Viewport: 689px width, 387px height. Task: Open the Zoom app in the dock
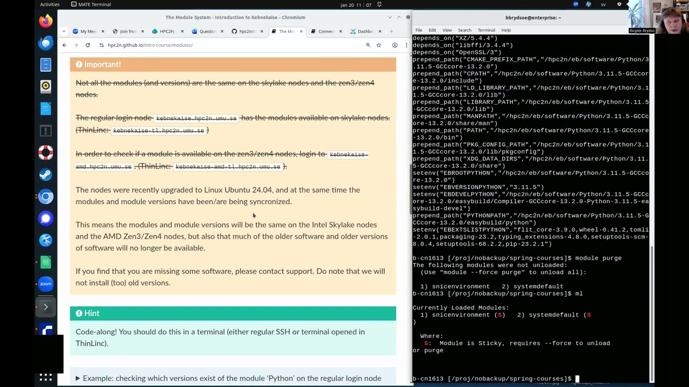coord(46,284)
